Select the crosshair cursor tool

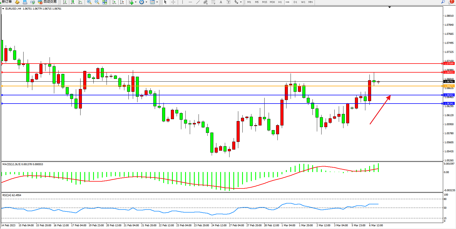pyautogui.click(x=173, y=2)
